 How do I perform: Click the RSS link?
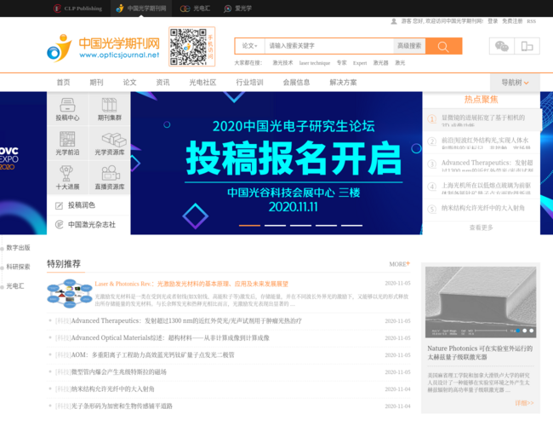click(532, 21)
